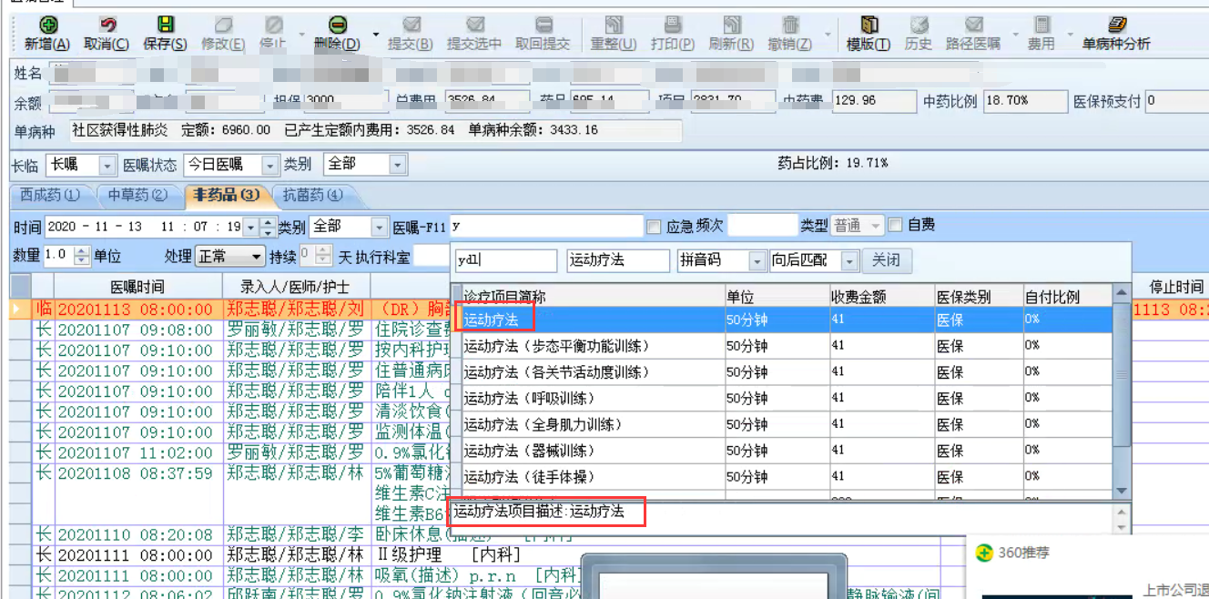The image size is (1209, 599).
Task: Toggle the 自费 self-pay checkbox
Action: (896, 225)
